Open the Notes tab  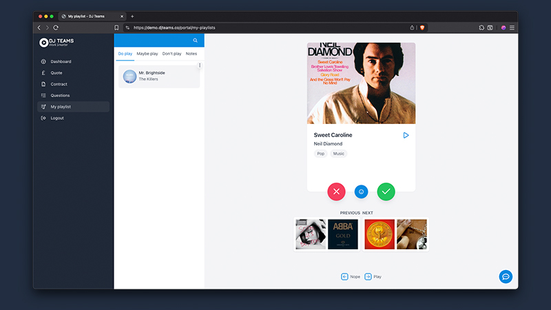click(x=191, y=53)
